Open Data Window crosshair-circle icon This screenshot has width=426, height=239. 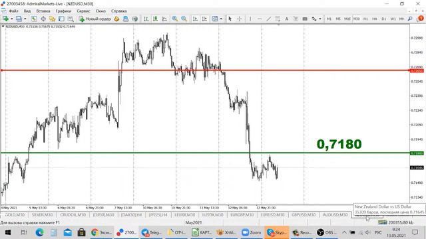click(43, 19)
